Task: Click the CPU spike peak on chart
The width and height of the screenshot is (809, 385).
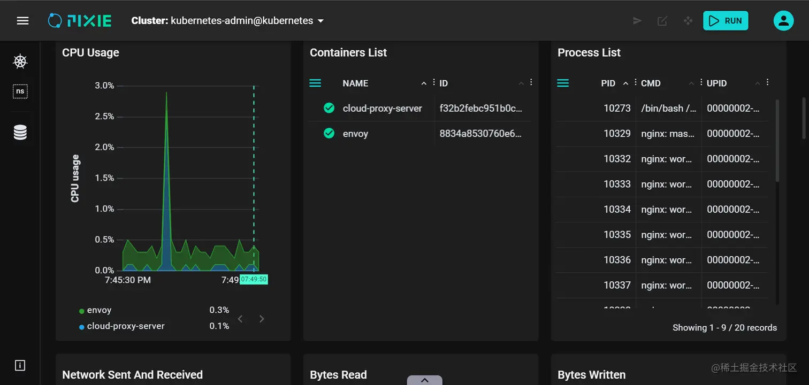Action: coord(166,93)
